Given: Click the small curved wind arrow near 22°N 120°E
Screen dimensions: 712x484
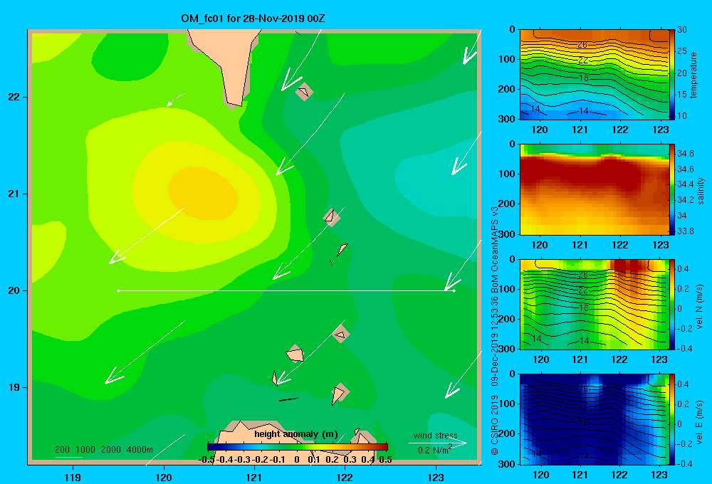Looking at the screenshot, I should [176, 100].
